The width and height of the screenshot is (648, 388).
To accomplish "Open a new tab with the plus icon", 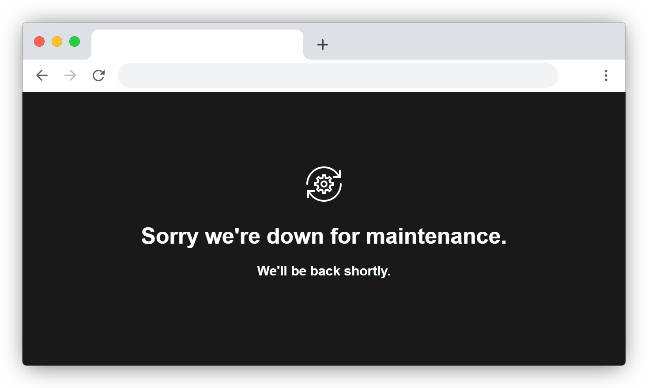I will click(323, 45).
